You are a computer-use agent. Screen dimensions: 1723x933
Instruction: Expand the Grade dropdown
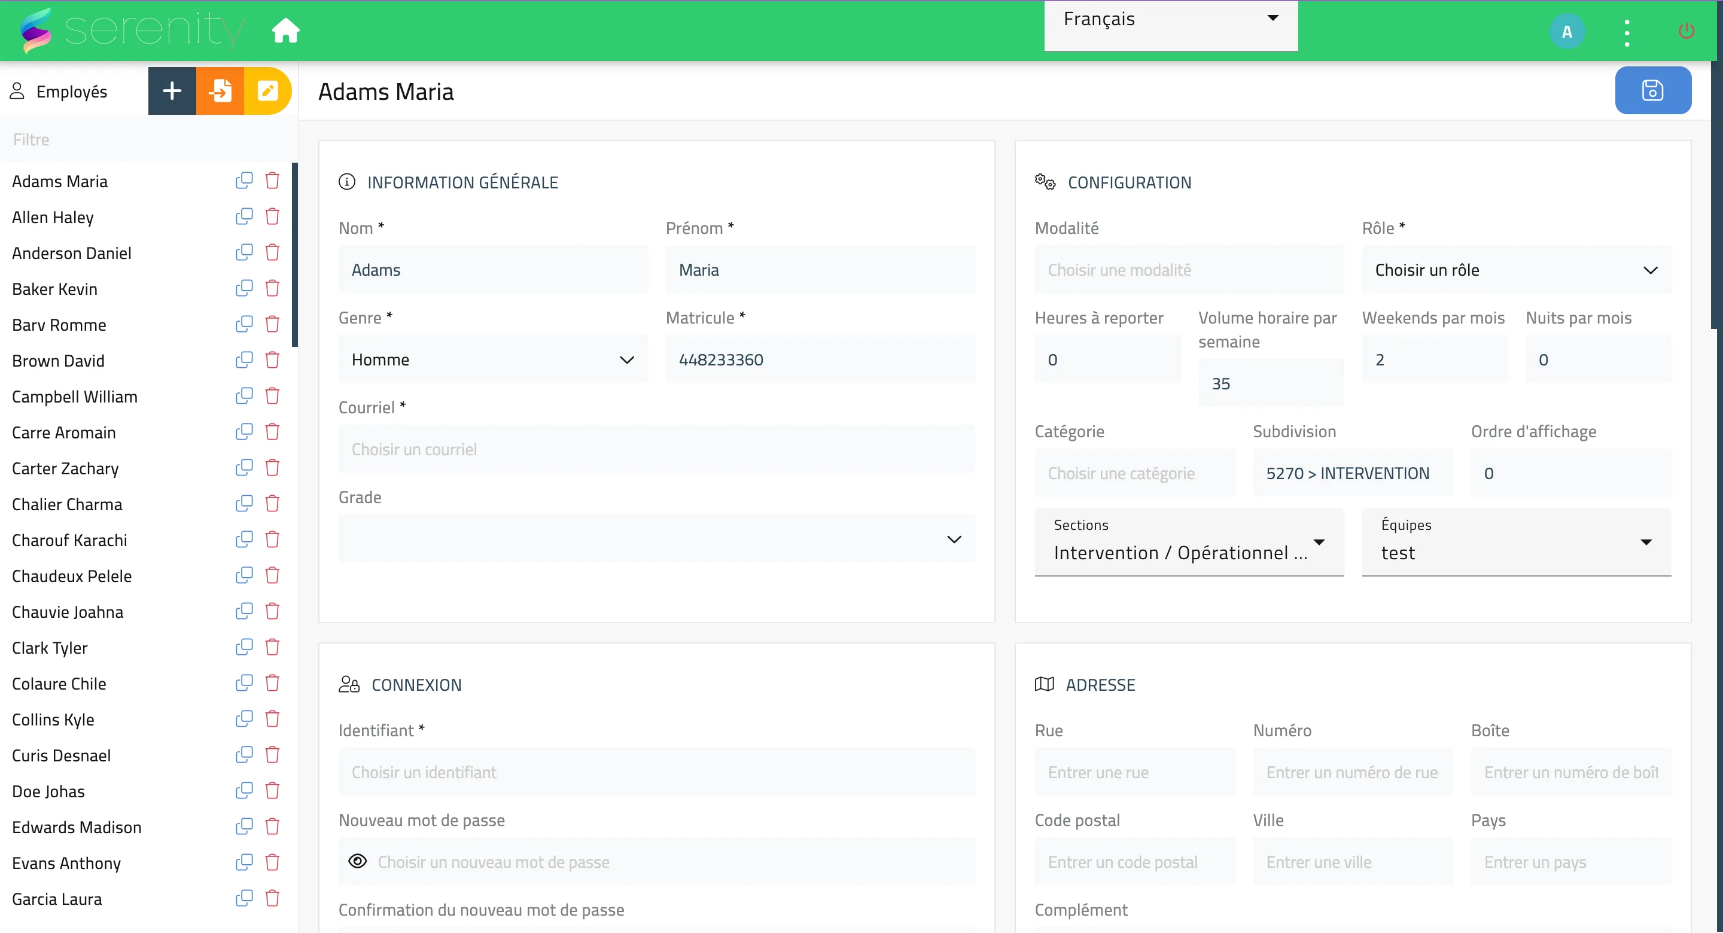click(657, 539)
